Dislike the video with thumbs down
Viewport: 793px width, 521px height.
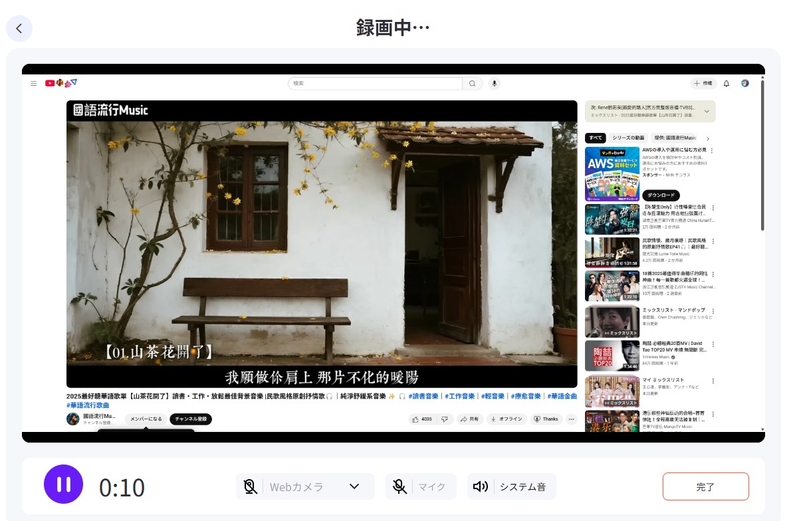pyautogui.click(x=445, y=419)
